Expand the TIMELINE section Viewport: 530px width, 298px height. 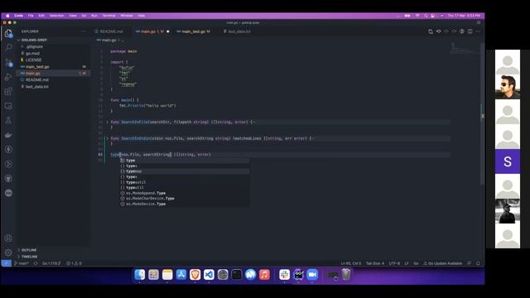(x=30, y=257)
